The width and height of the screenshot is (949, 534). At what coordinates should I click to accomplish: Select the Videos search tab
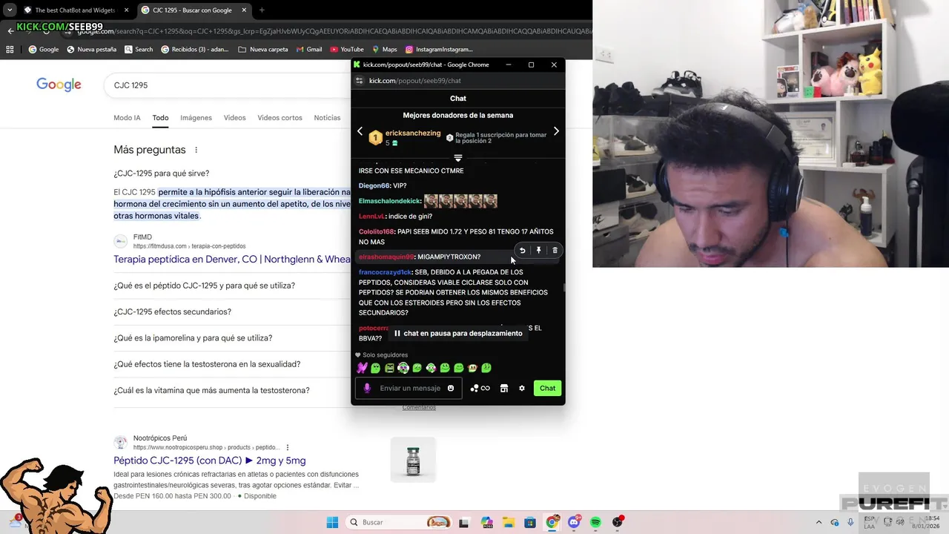coord(234,118)
